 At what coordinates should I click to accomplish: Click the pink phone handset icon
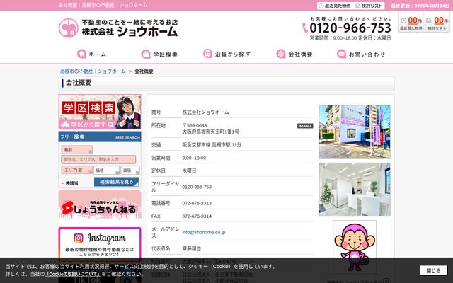[x=305, y=28]
